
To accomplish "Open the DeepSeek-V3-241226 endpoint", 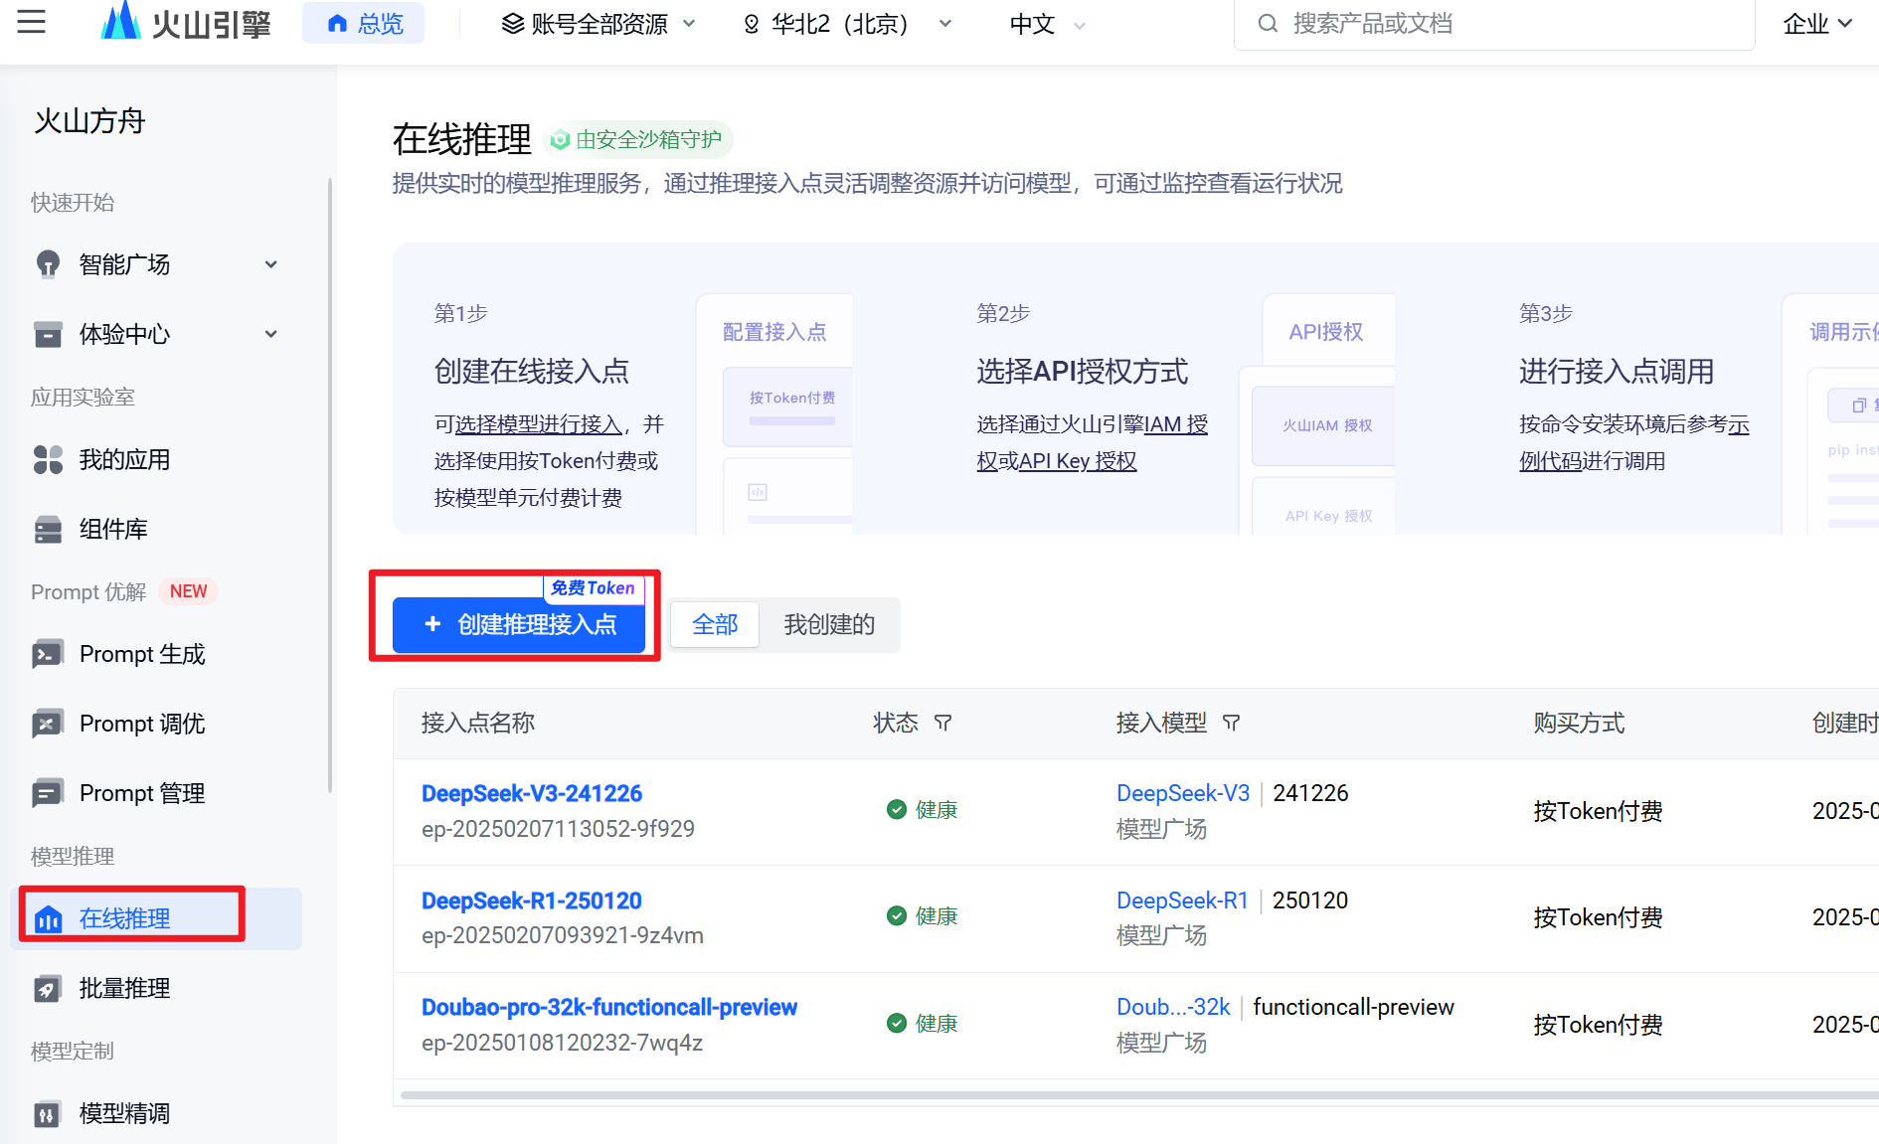I will pyautogui.click(x=532, y=793).
